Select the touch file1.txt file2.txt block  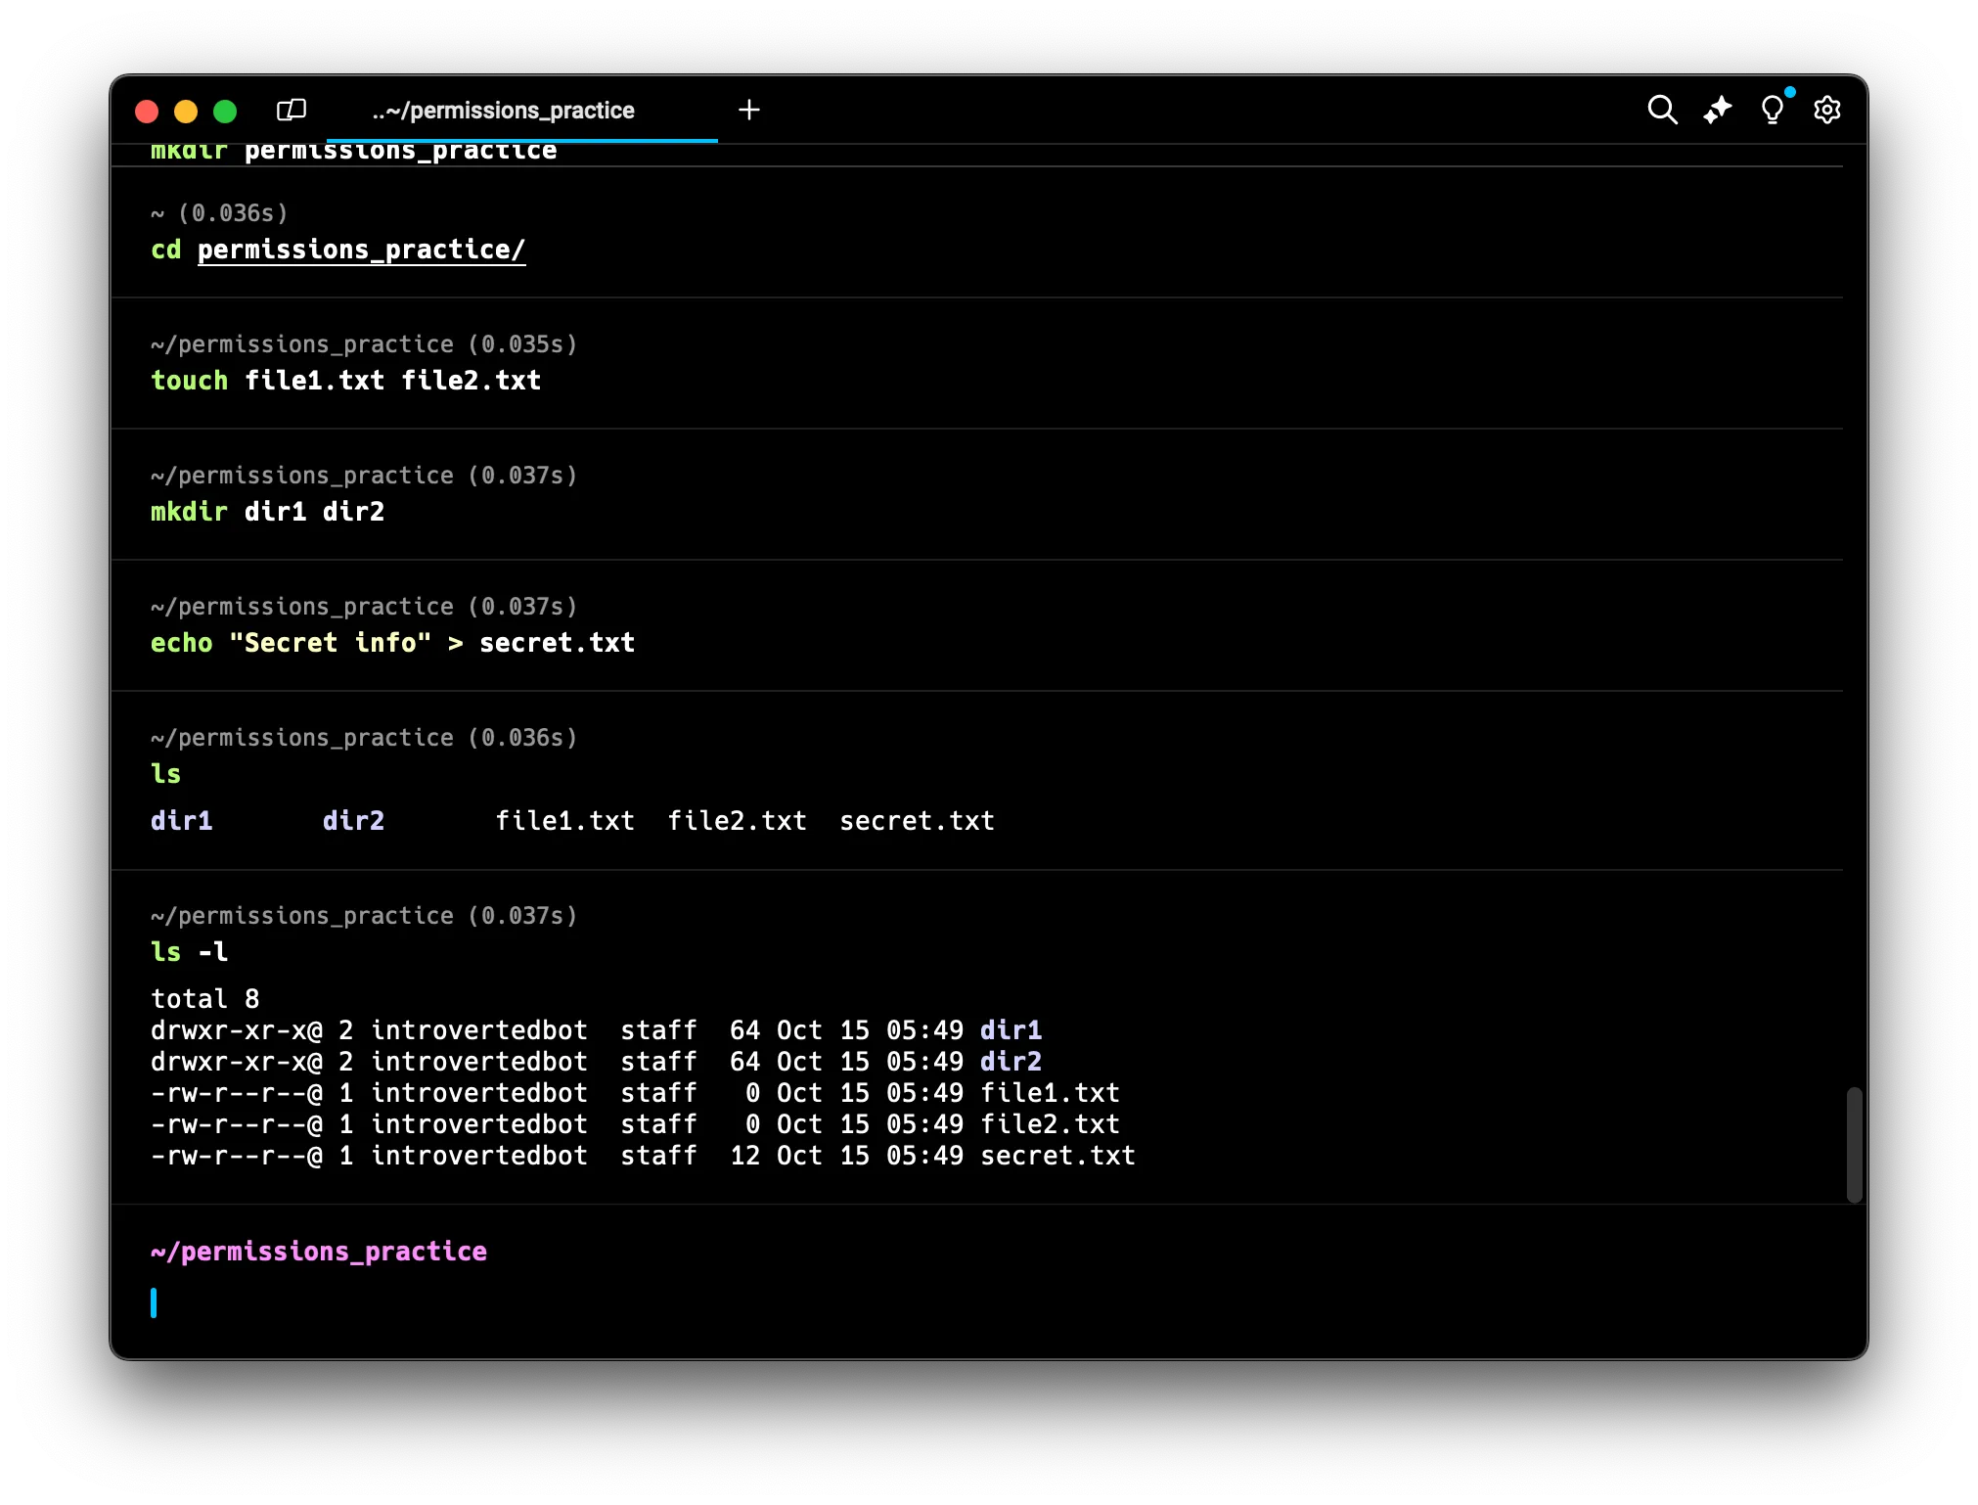345,381
